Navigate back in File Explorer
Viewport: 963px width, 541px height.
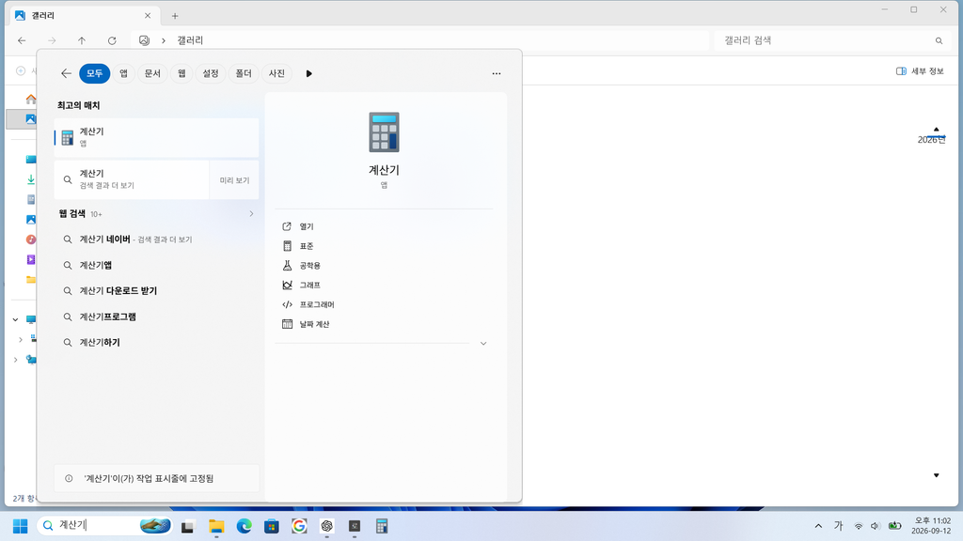23,40
